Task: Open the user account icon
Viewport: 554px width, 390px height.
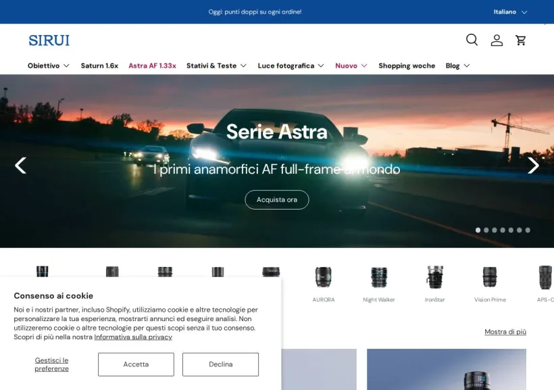Action: pos(497,40)
